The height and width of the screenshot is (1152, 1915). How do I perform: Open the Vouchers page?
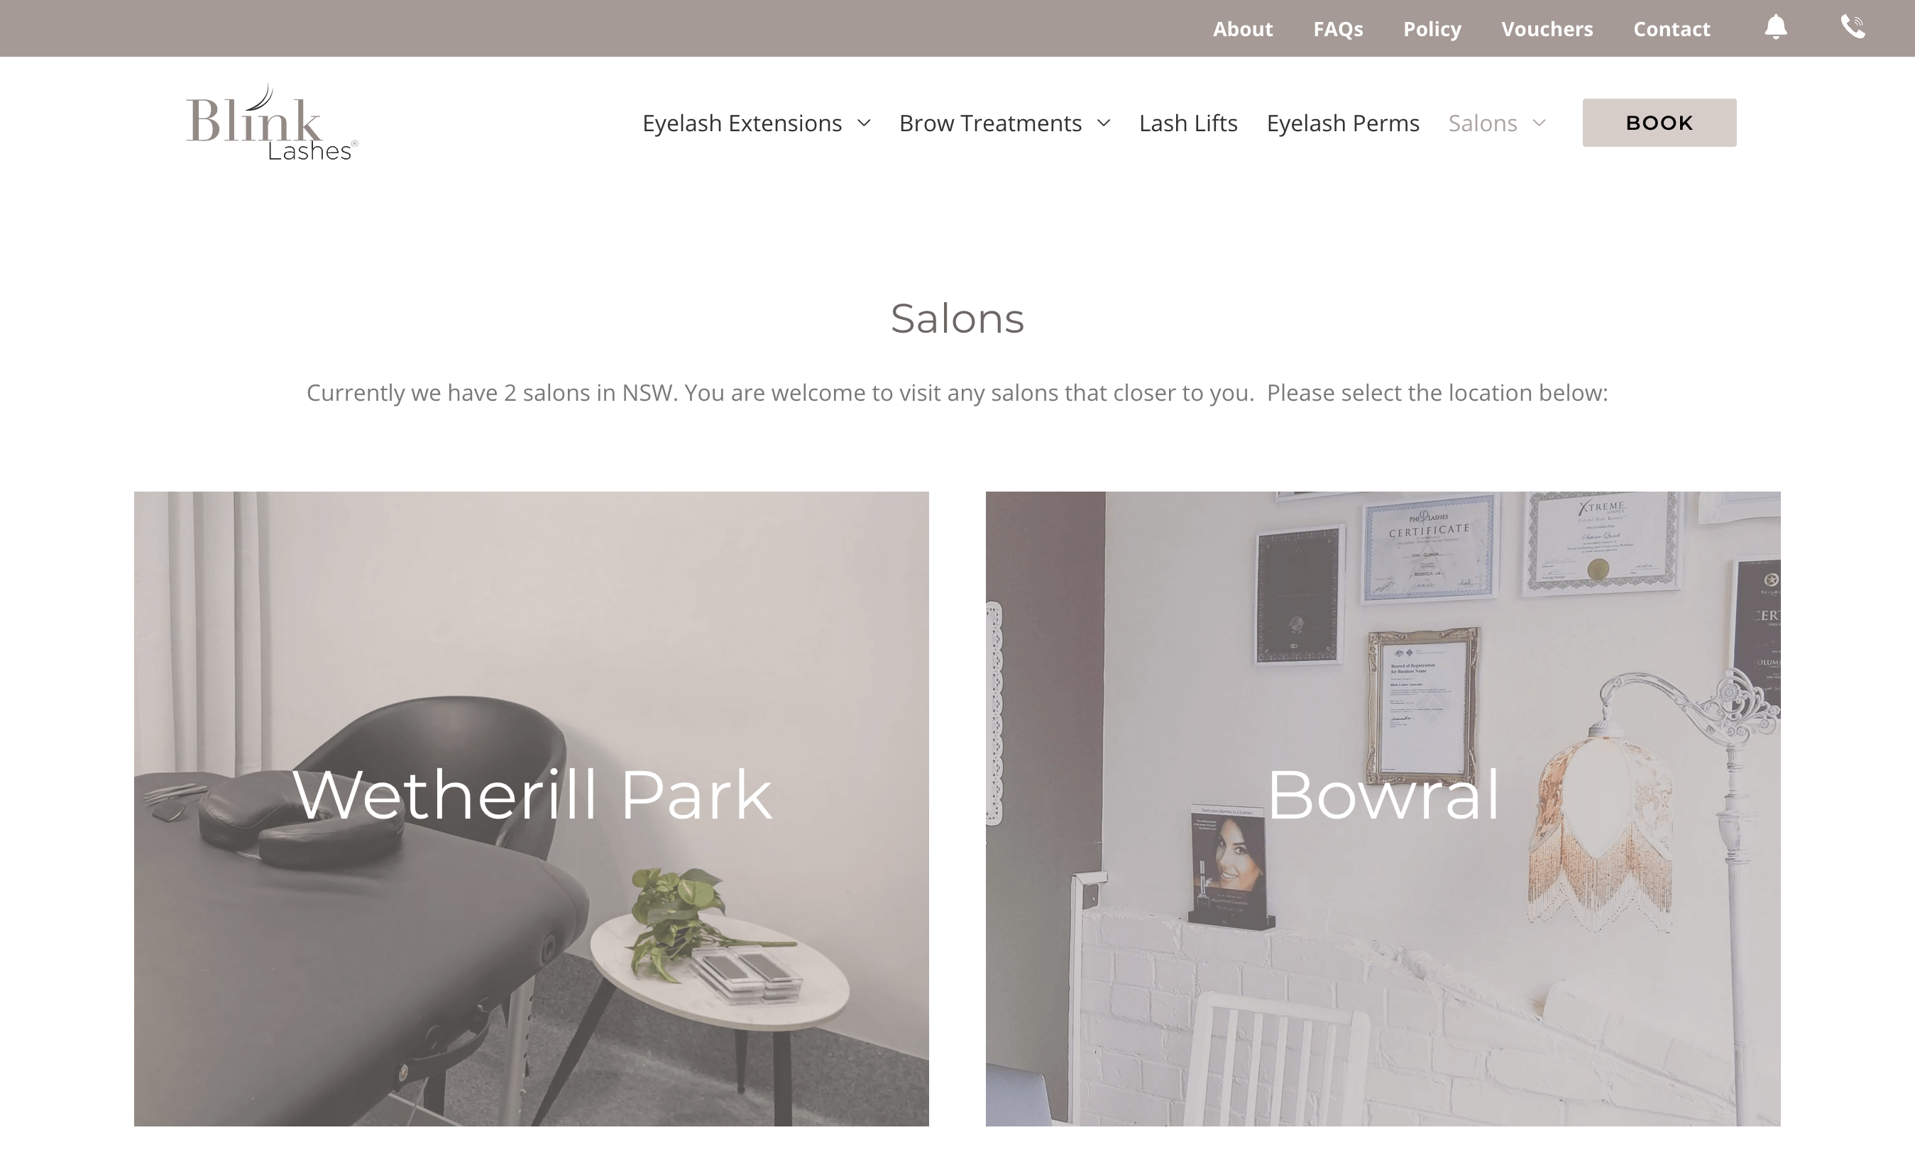coord(1547,28)
